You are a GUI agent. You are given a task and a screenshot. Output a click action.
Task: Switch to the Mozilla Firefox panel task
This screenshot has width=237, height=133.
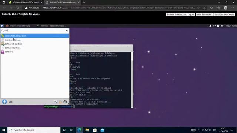(18, 26)
